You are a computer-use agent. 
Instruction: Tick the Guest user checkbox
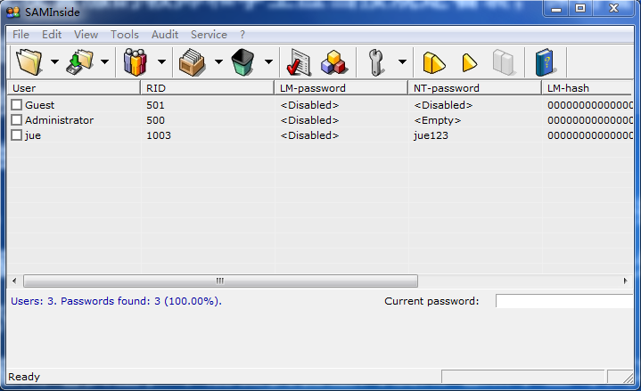click(16, 105)
